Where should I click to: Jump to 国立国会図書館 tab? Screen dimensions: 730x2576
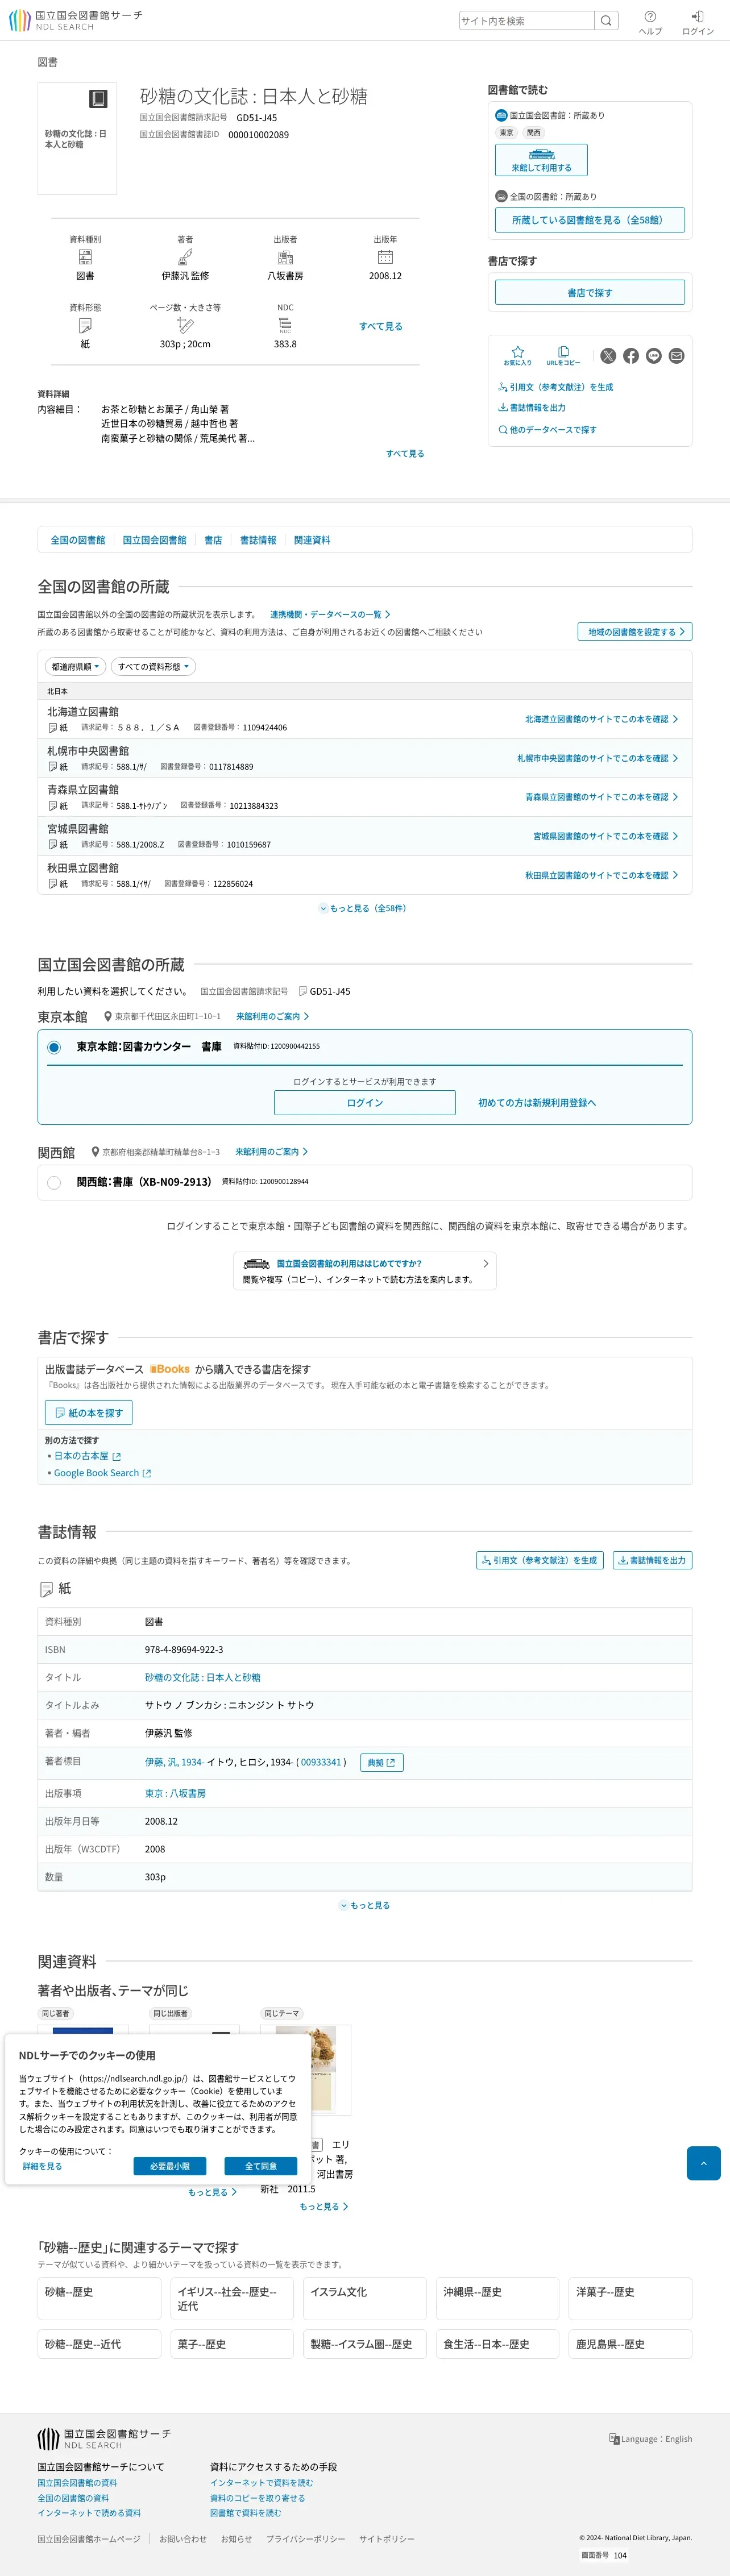coord(154,540)
